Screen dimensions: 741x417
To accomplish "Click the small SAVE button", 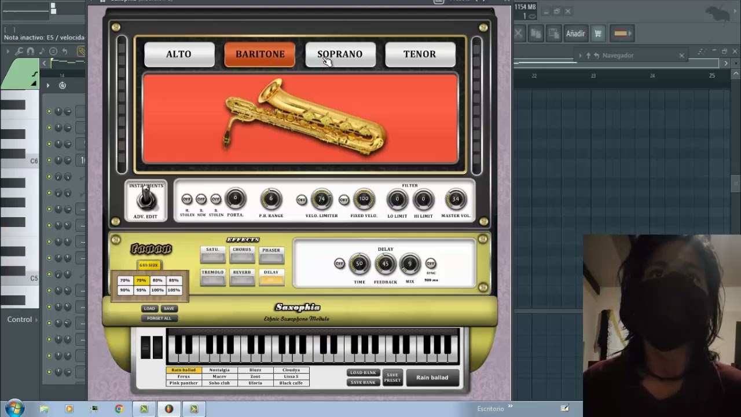I will click(x=169, y=309).
